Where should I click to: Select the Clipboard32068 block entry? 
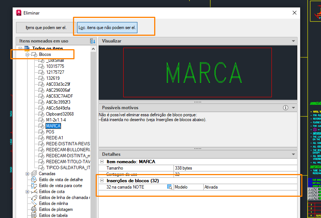[60, 114]
